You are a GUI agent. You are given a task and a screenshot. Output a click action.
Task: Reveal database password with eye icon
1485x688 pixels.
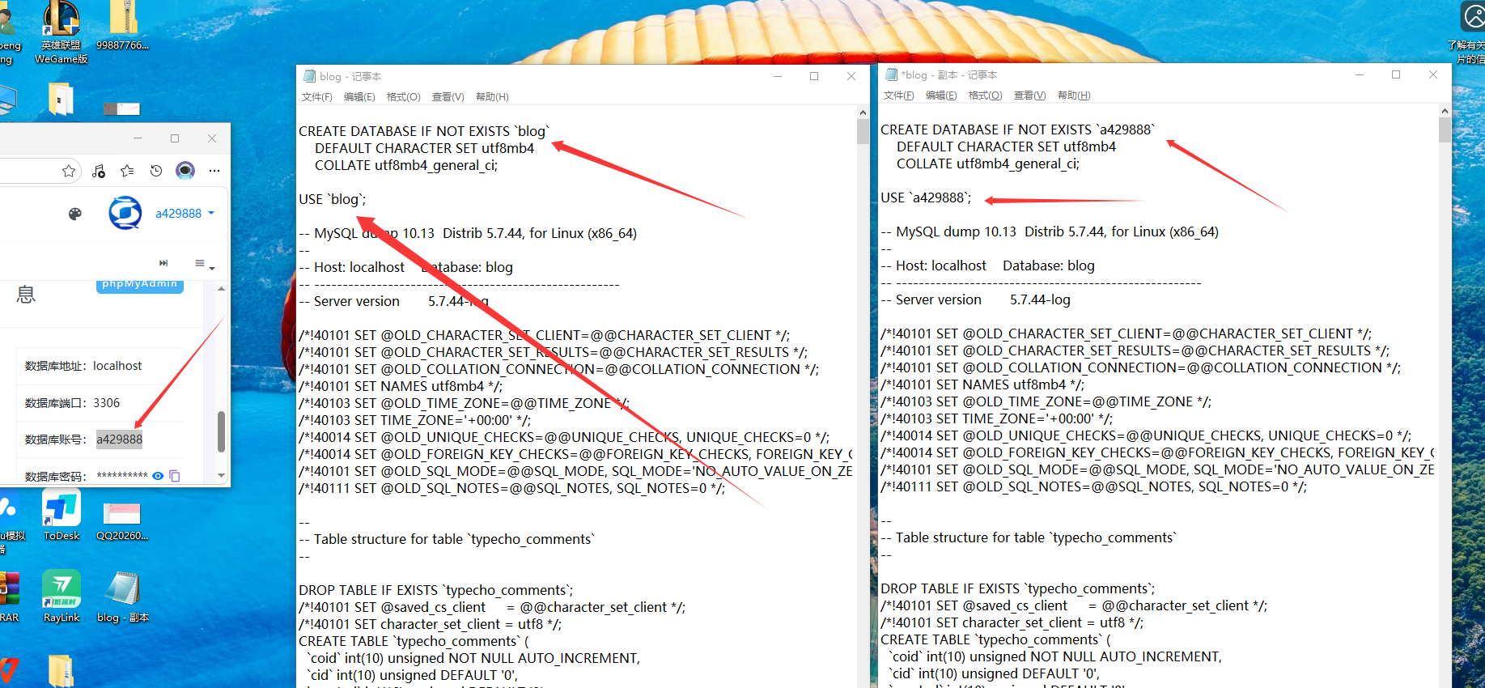(x=159, y=476)
